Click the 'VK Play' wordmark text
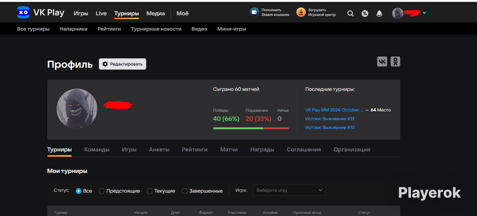This screenshot has height=216, width=477. click(x=49, y=13)
